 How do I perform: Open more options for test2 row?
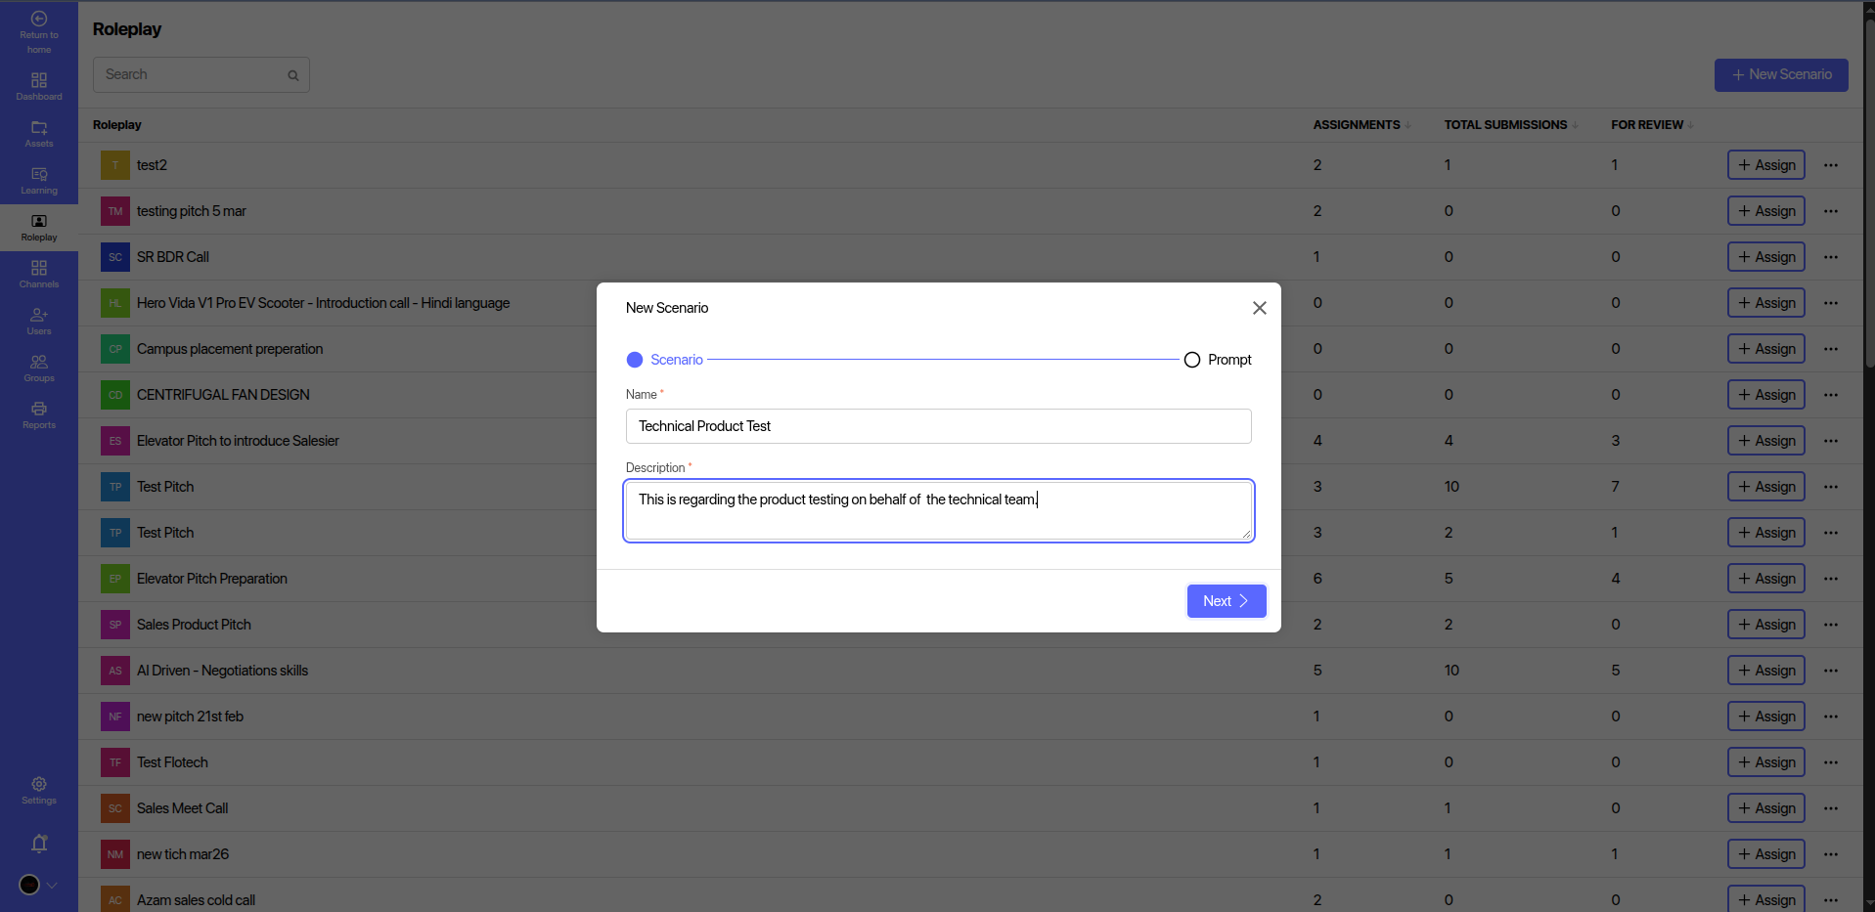click(1830, 165)
